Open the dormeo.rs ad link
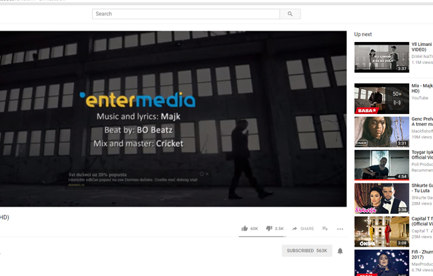 coord(76,185)
